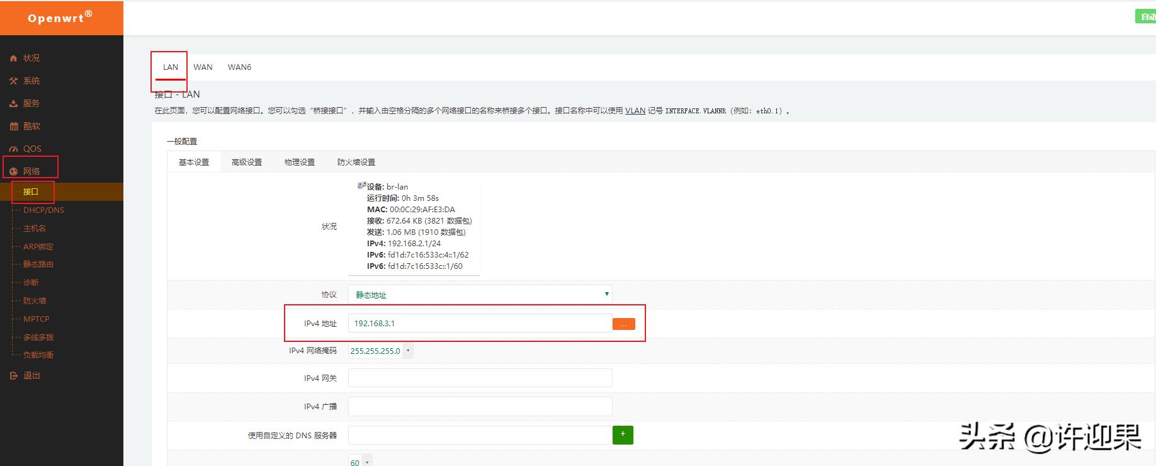Open the IPv4 网络掩码 dropdown
Viewport: 1156px width, 466px height.
(x=381, y=351)
